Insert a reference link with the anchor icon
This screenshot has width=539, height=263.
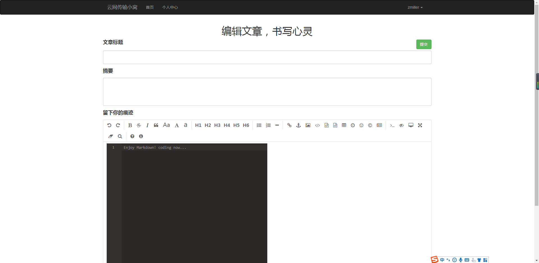tap(298, 125)
